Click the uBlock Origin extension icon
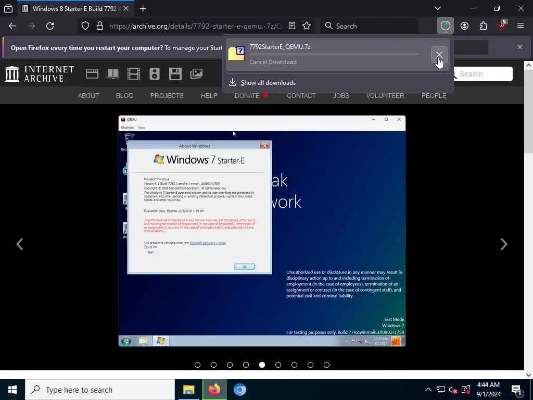This screenshot has height=400, width=533. (x=502, y=26)
